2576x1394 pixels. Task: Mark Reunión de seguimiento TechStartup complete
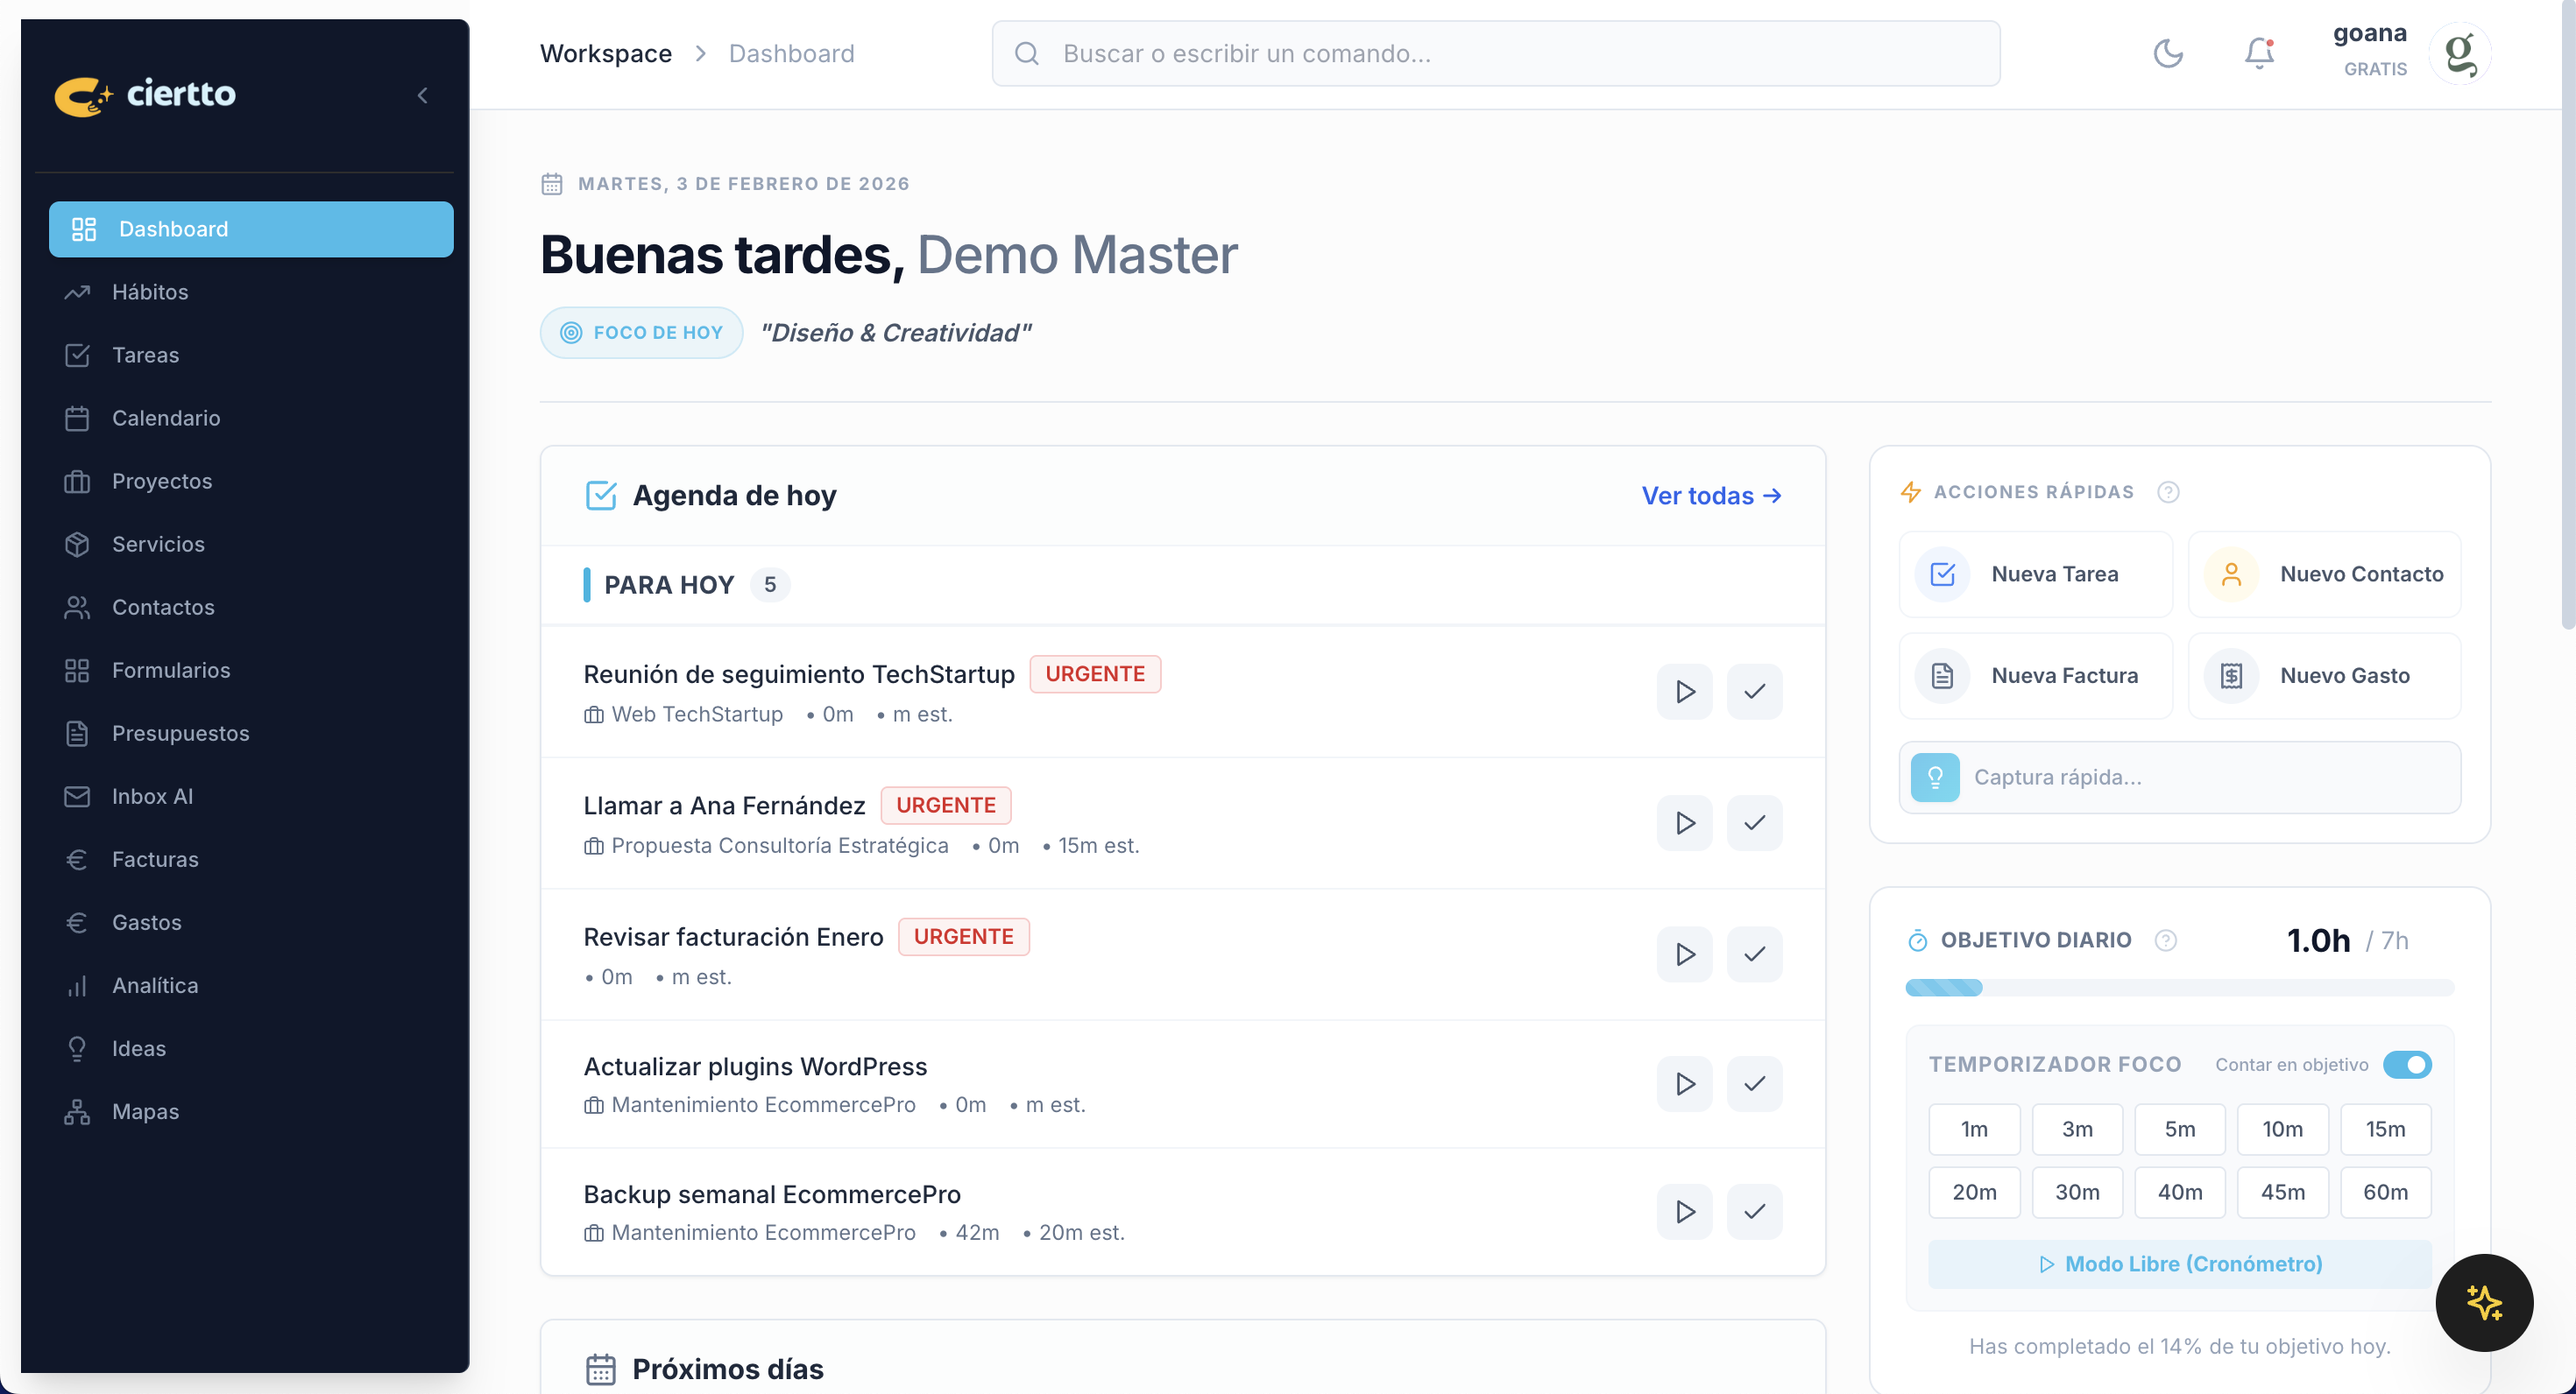1754,692
